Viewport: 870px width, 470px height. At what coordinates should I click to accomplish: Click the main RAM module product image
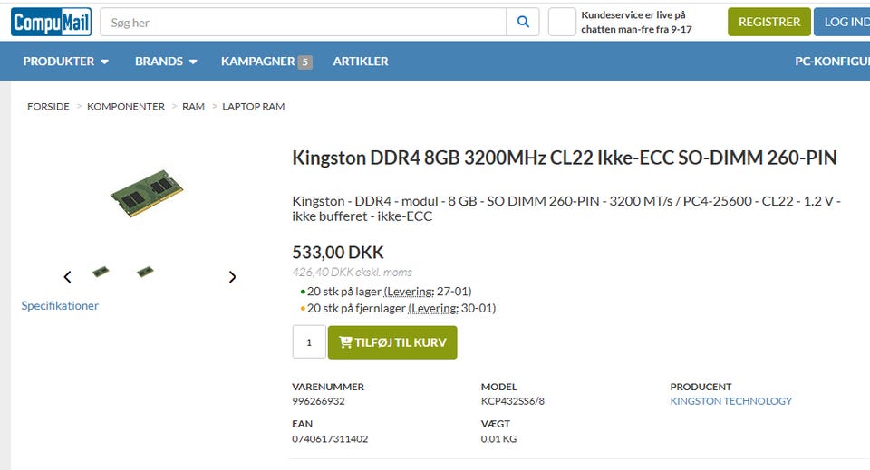pos(148,191)
